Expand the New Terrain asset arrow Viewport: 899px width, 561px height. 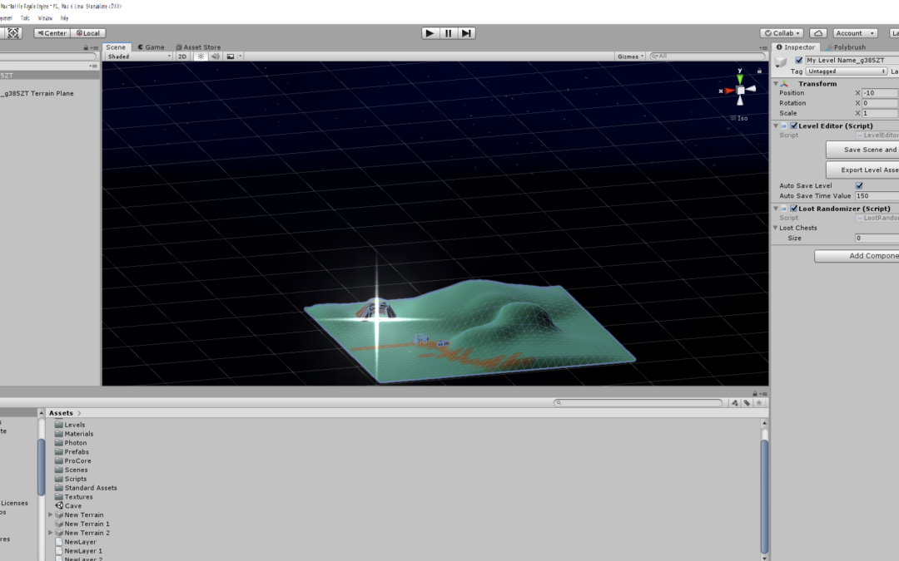[51, 514]
